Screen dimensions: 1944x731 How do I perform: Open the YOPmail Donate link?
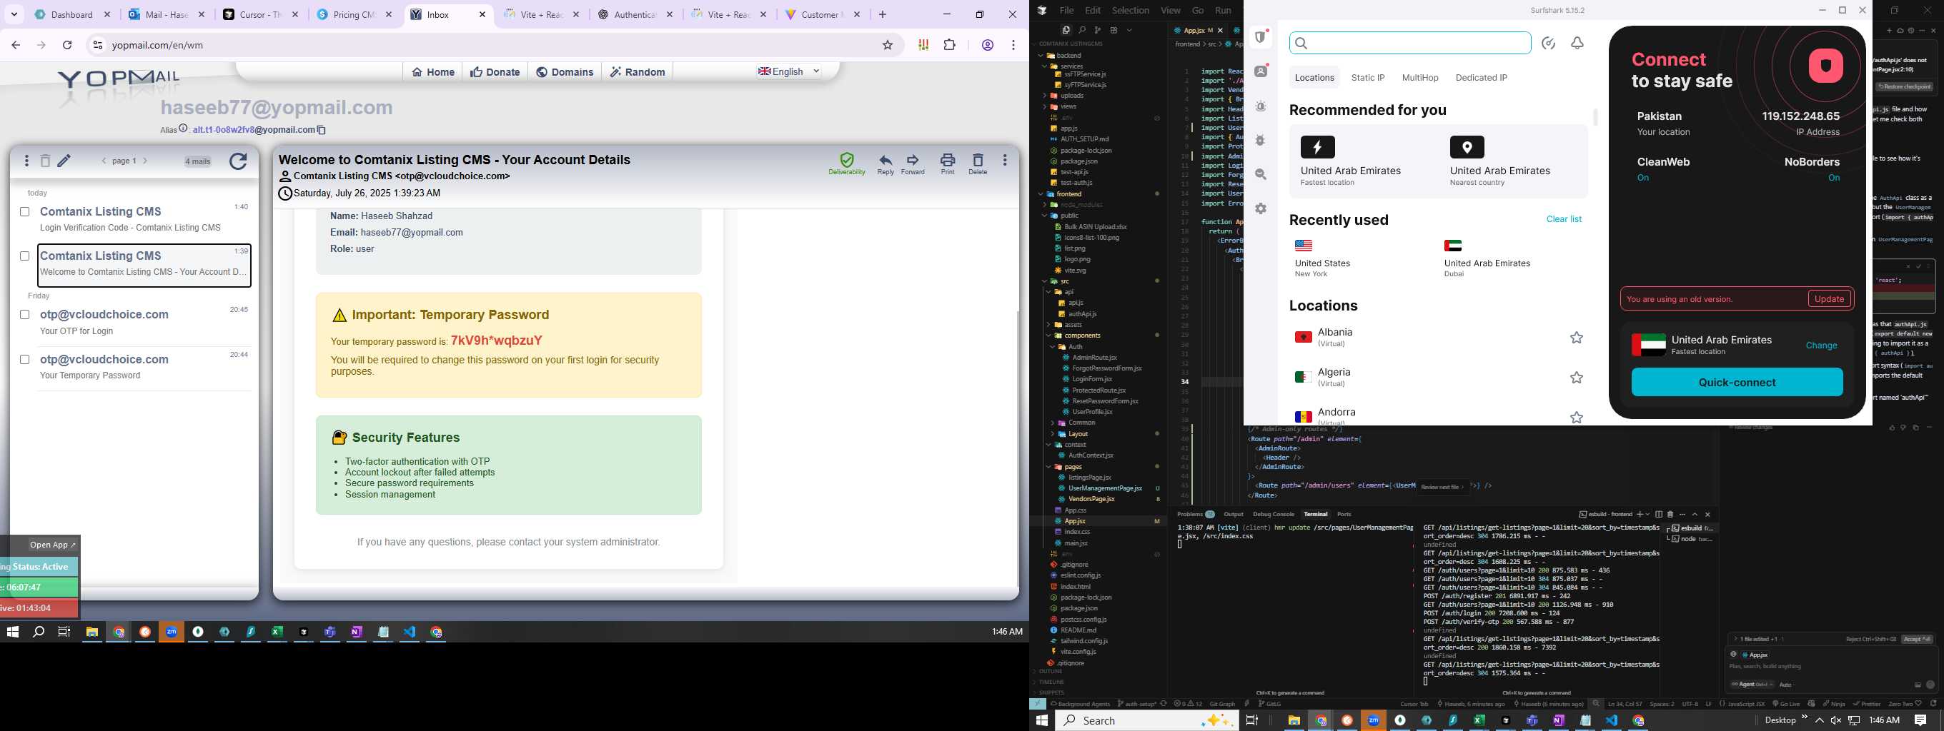[495, 71]
